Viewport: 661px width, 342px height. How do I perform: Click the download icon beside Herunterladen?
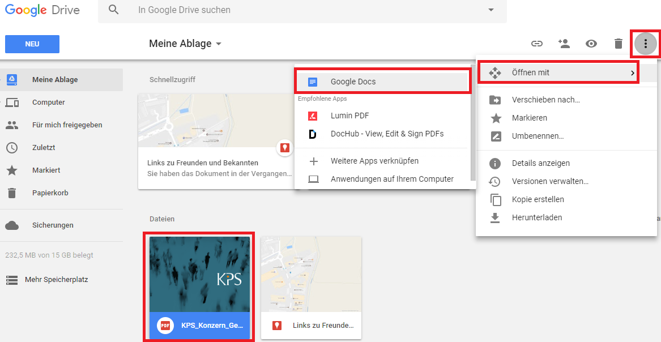(495, 218)
